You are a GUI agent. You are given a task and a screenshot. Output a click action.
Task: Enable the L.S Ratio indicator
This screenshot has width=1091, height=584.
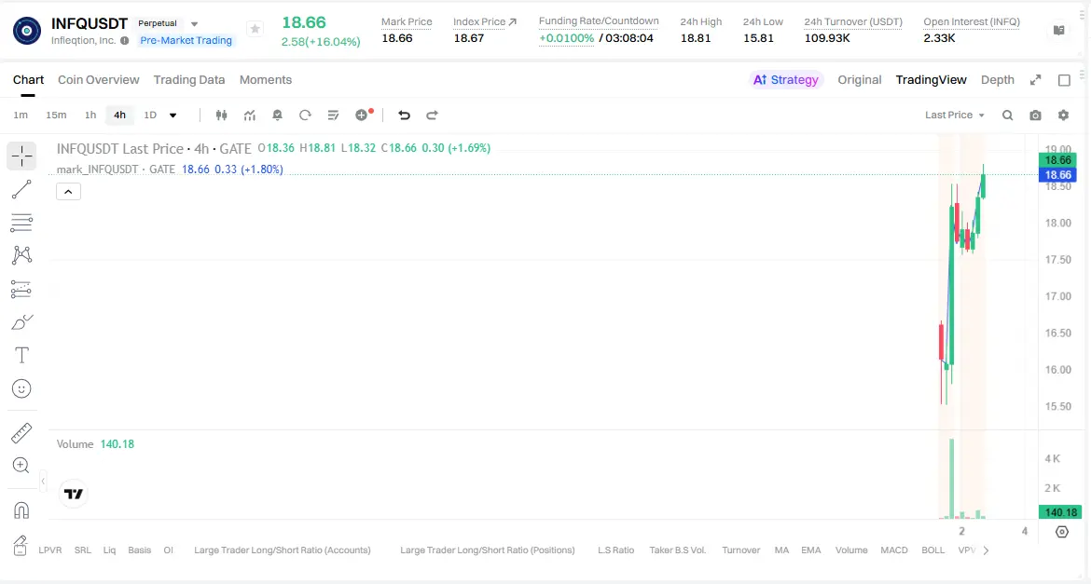(615, 550)
